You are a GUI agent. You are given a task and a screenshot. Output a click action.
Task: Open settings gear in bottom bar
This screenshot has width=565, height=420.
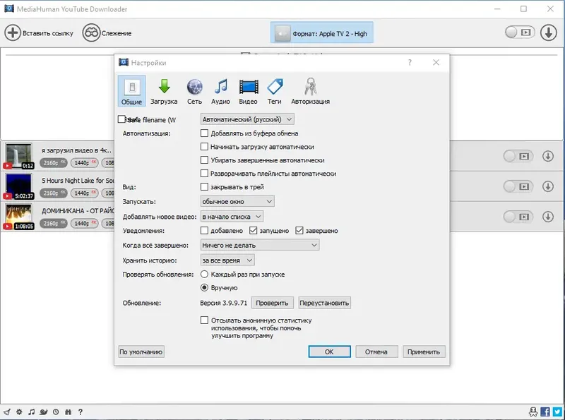coord(19,412)
